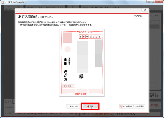Viewport: 164px width, 118px height.
Task: Click the gray recipient address block at right
Action: coord(98,53)
